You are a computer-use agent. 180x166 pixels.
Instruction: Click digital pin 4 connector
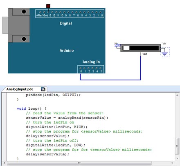(84, 12)
